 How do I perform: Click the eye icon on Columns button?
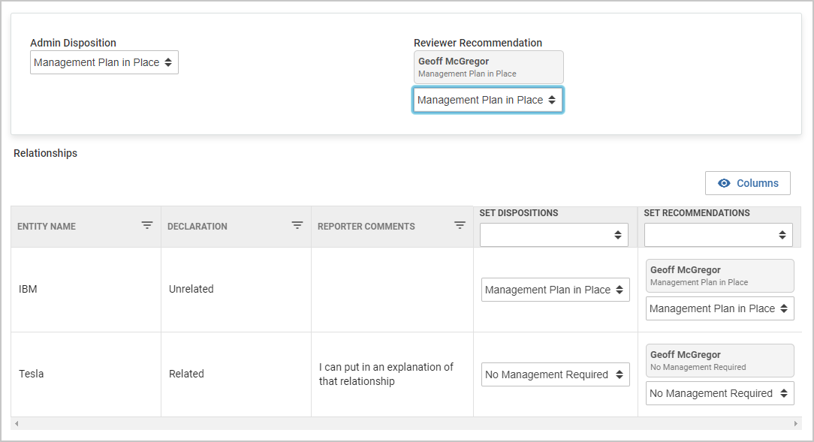click(724, 183)
